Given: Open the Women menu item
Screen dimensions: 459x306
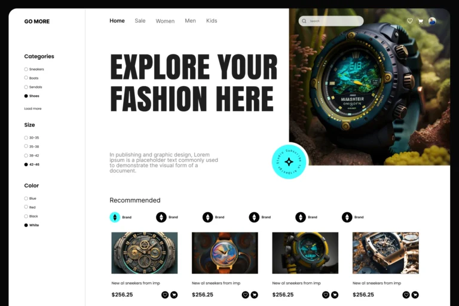Looking at the screenshot, I should pyautogui.click(x=165, y=21).
